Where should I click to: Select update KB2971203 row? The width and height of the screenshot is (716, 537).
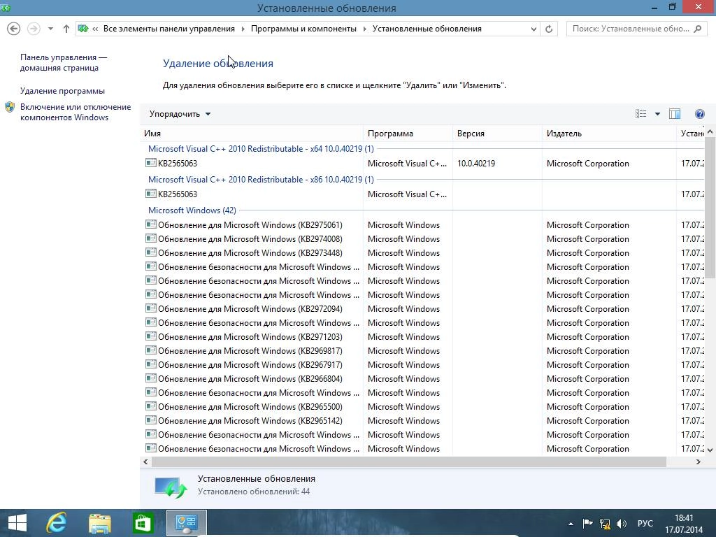[422, 337]
